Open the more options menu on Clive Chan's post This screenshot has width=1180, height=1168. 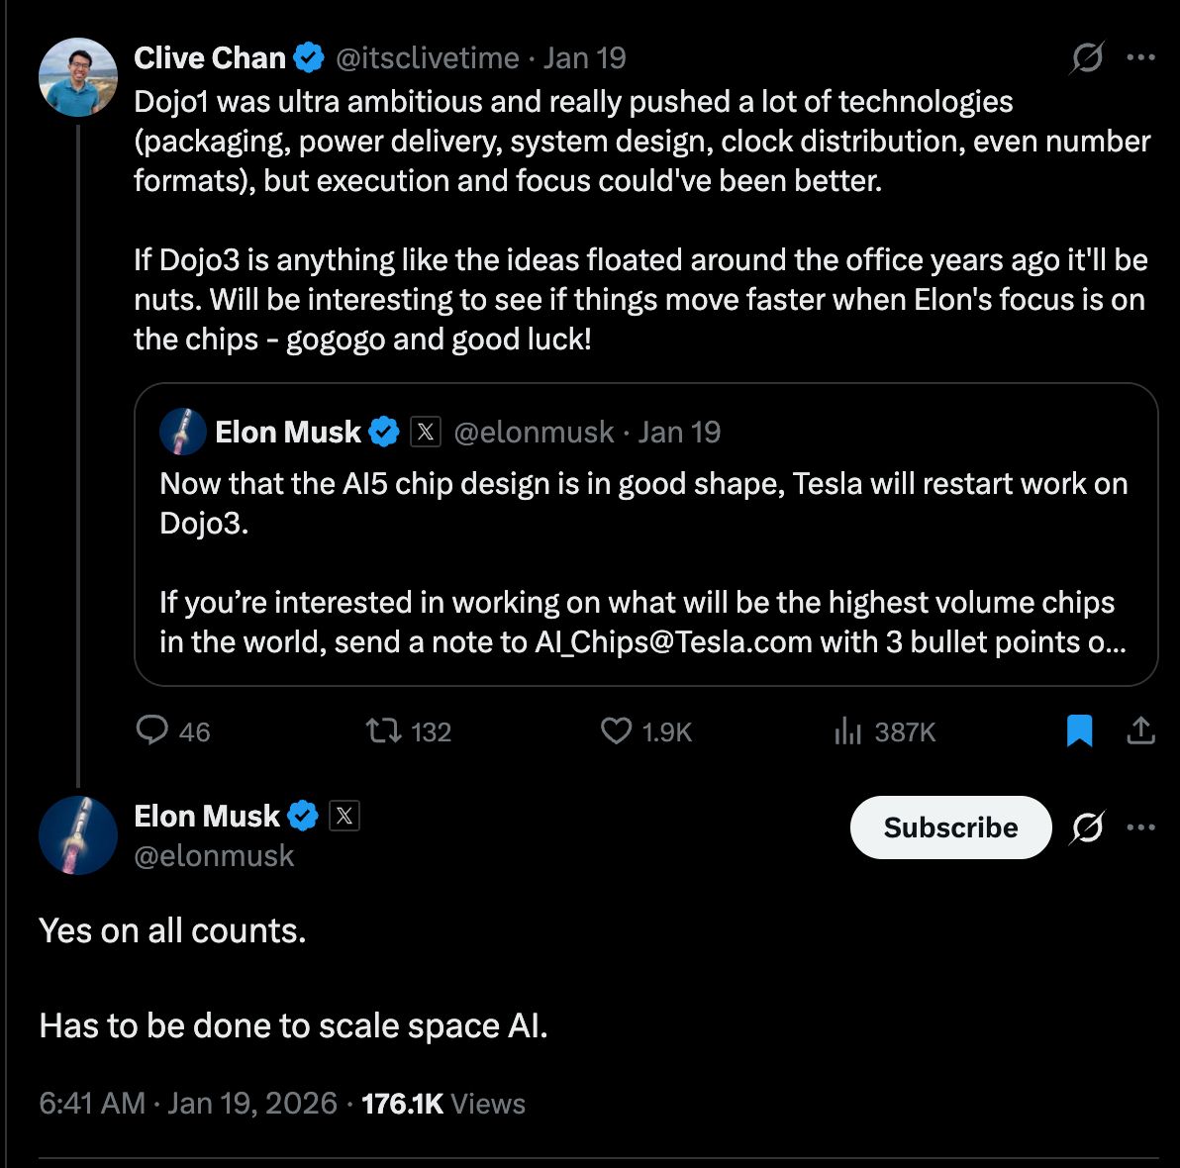point(1141,58)
